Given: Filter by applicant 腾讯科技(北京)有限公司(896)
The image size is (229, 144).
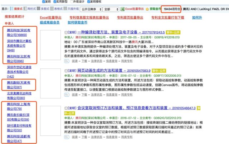Looking at the screenshot, I should coord(19,59).
